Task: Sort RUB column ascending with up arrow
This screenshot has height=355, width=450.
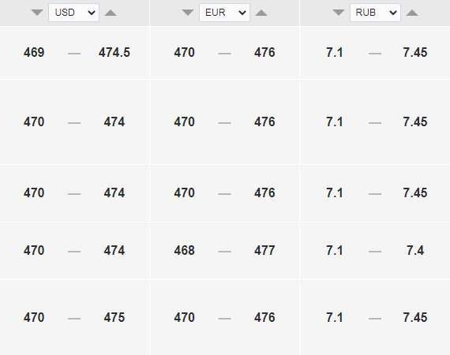Action: click(412, 13)
